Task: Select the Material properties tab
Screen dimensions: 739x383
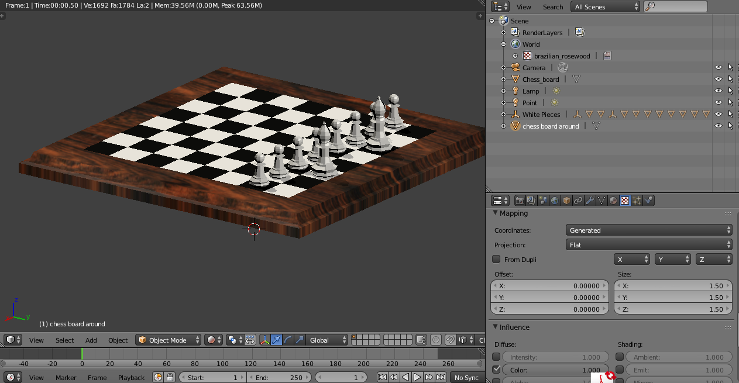Action: pos(613,201)
